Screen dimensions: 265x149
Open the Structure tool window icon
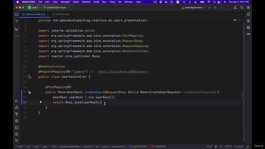pos(17,29)
